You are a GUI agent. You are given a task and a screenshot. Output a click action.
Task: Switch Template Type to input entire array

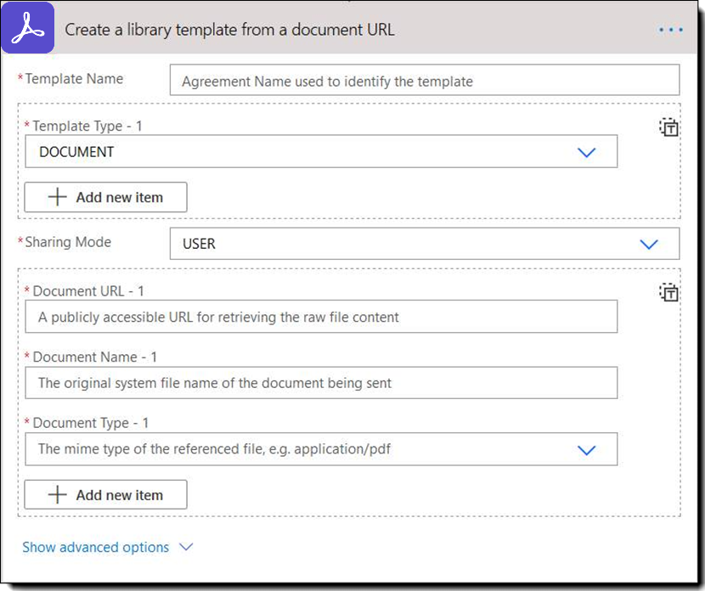tap(668, 127)
